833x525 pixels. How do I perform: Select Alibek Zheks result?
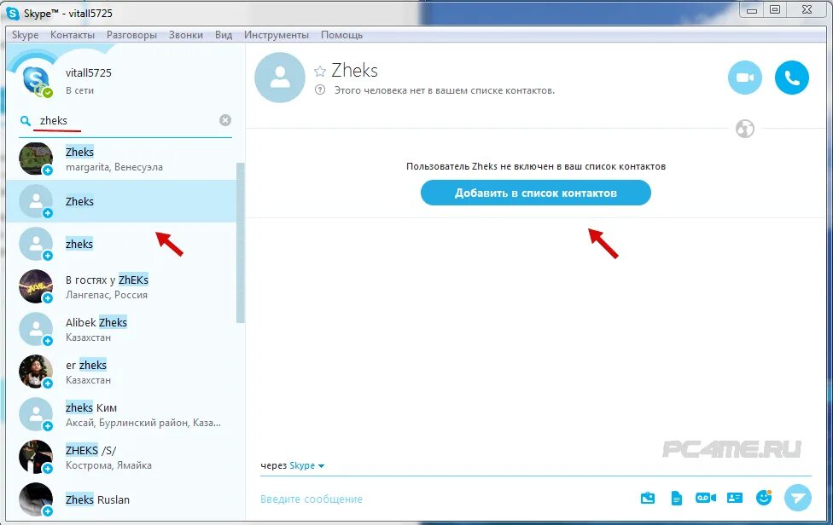pos(121,329)
